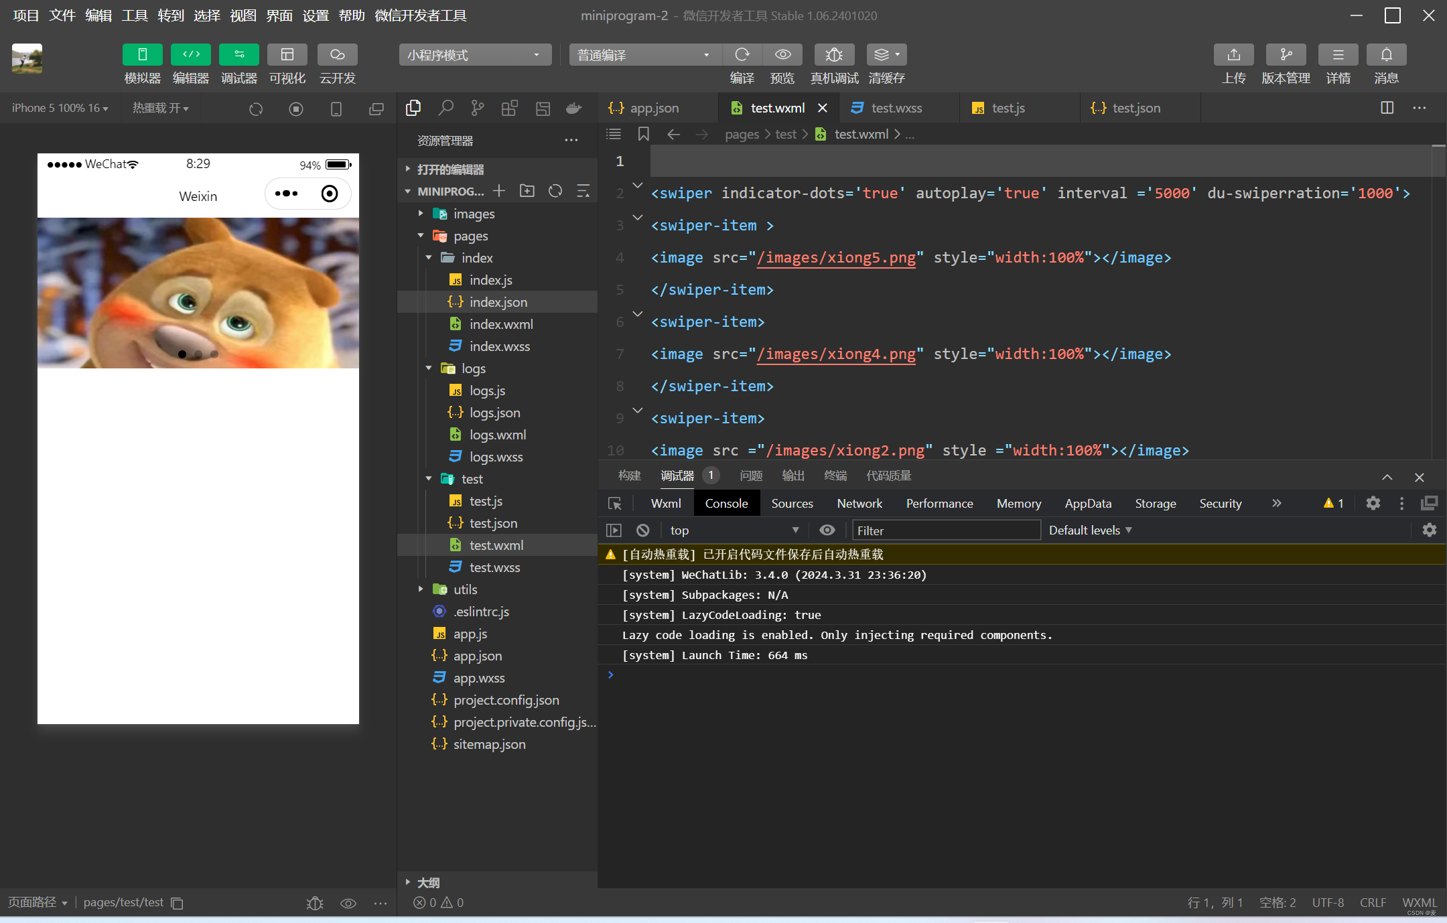Open the source control branch icon
Screen dimensions: 1447x923
(x=478, y=108)
